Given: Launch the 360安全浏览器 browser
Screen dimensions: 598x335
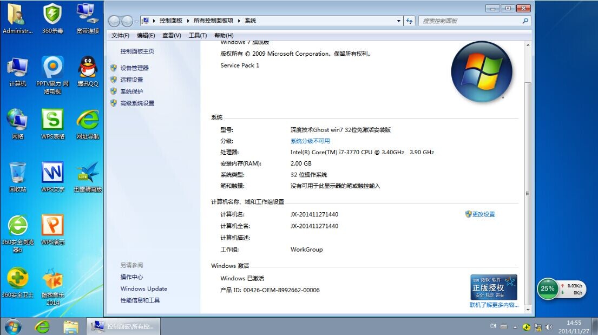Looking at the screenshot, I should coord(18,226).
